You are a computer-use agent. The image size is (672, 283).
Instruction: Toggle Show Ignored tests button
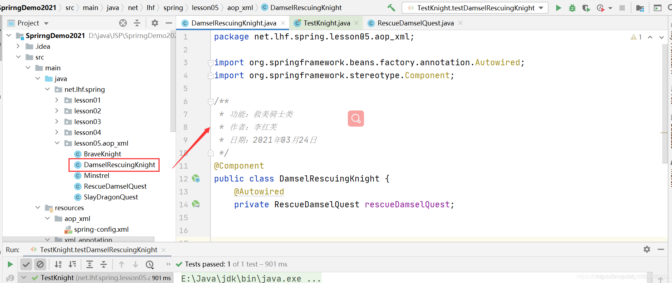[x=40, y=264]
